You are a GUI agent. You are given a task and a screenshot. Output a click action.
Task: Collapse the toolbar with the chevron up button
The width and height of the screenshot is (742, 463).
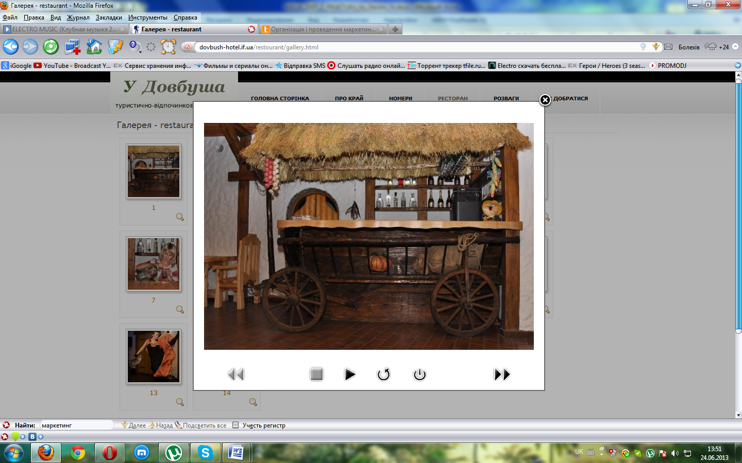tap(735, 46)
